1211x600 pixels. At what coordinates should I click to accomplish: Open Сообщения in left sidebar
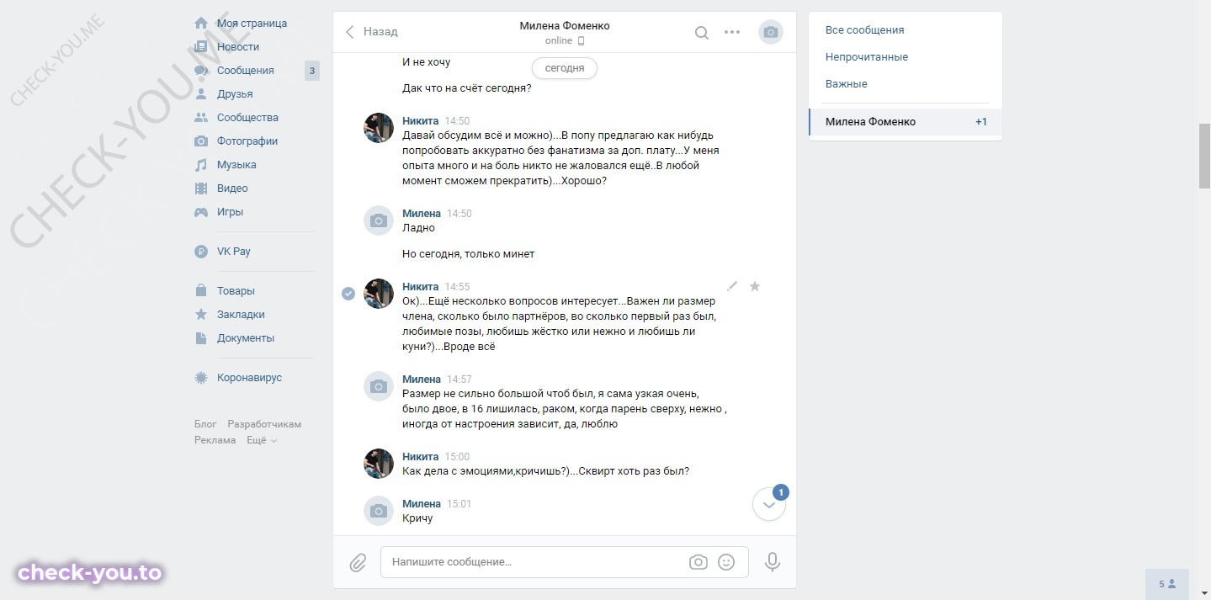(245, 71)
